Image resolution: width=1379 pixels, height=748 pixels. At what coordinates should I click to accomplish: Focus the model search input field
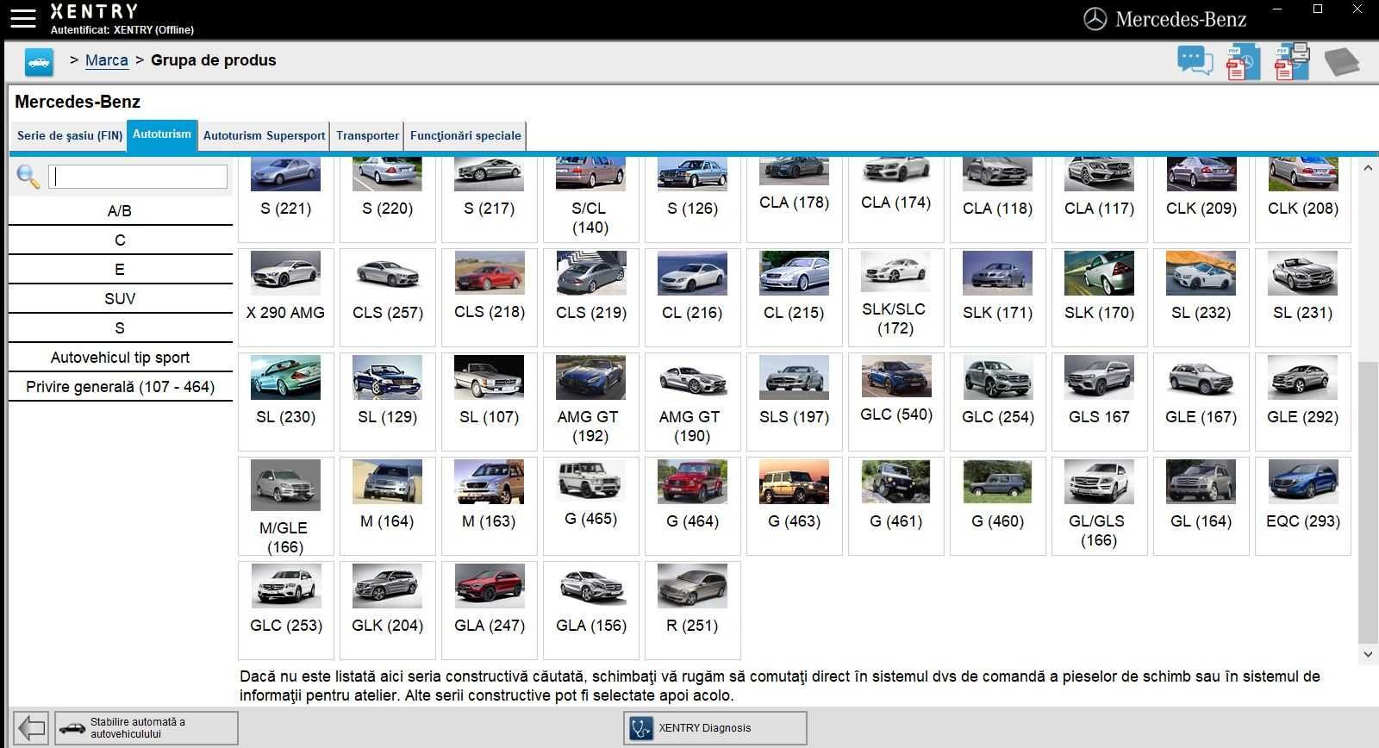pos(138,177)
